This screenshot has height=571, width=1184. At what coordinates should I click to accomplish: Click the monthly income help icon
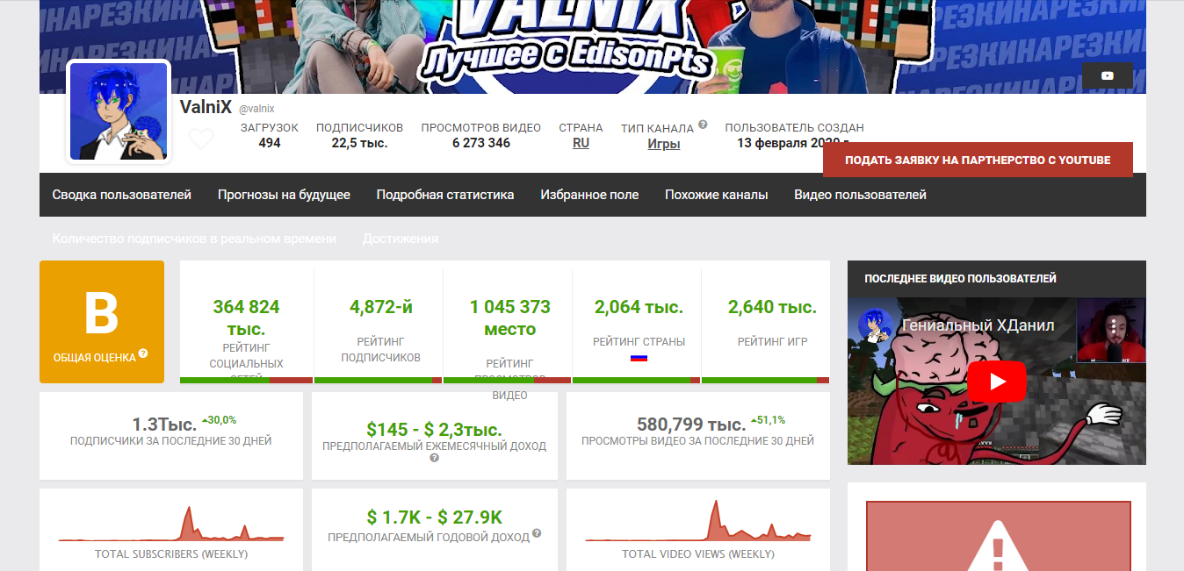[x=434, y=458]
